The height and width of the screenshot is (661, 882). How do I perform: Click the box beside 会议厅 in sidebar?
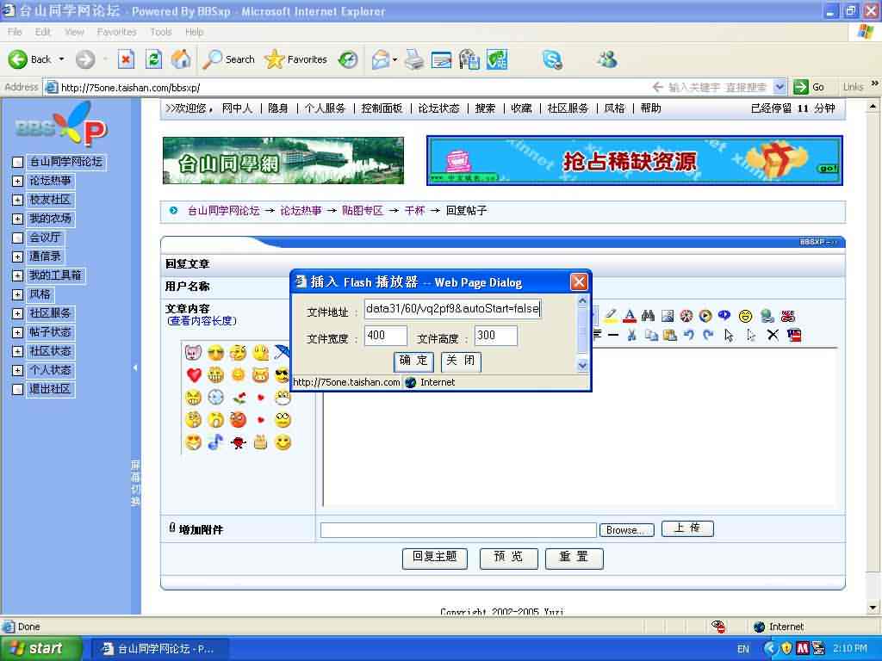click(x=17, y=238)
